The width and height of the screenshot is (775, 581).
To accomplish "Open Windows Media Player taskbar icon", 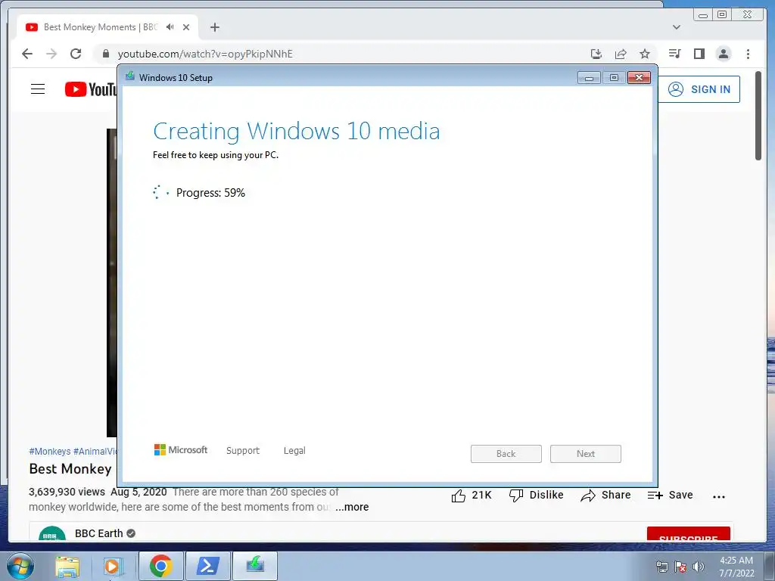I will pos(114,566).
